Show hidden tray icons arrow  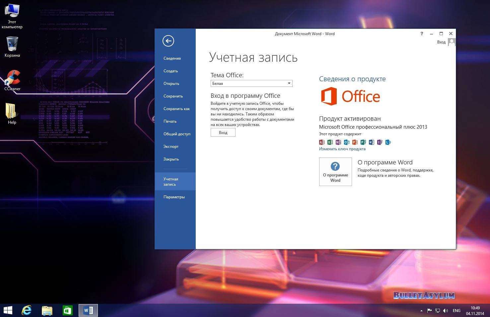[x=421, y=311]
